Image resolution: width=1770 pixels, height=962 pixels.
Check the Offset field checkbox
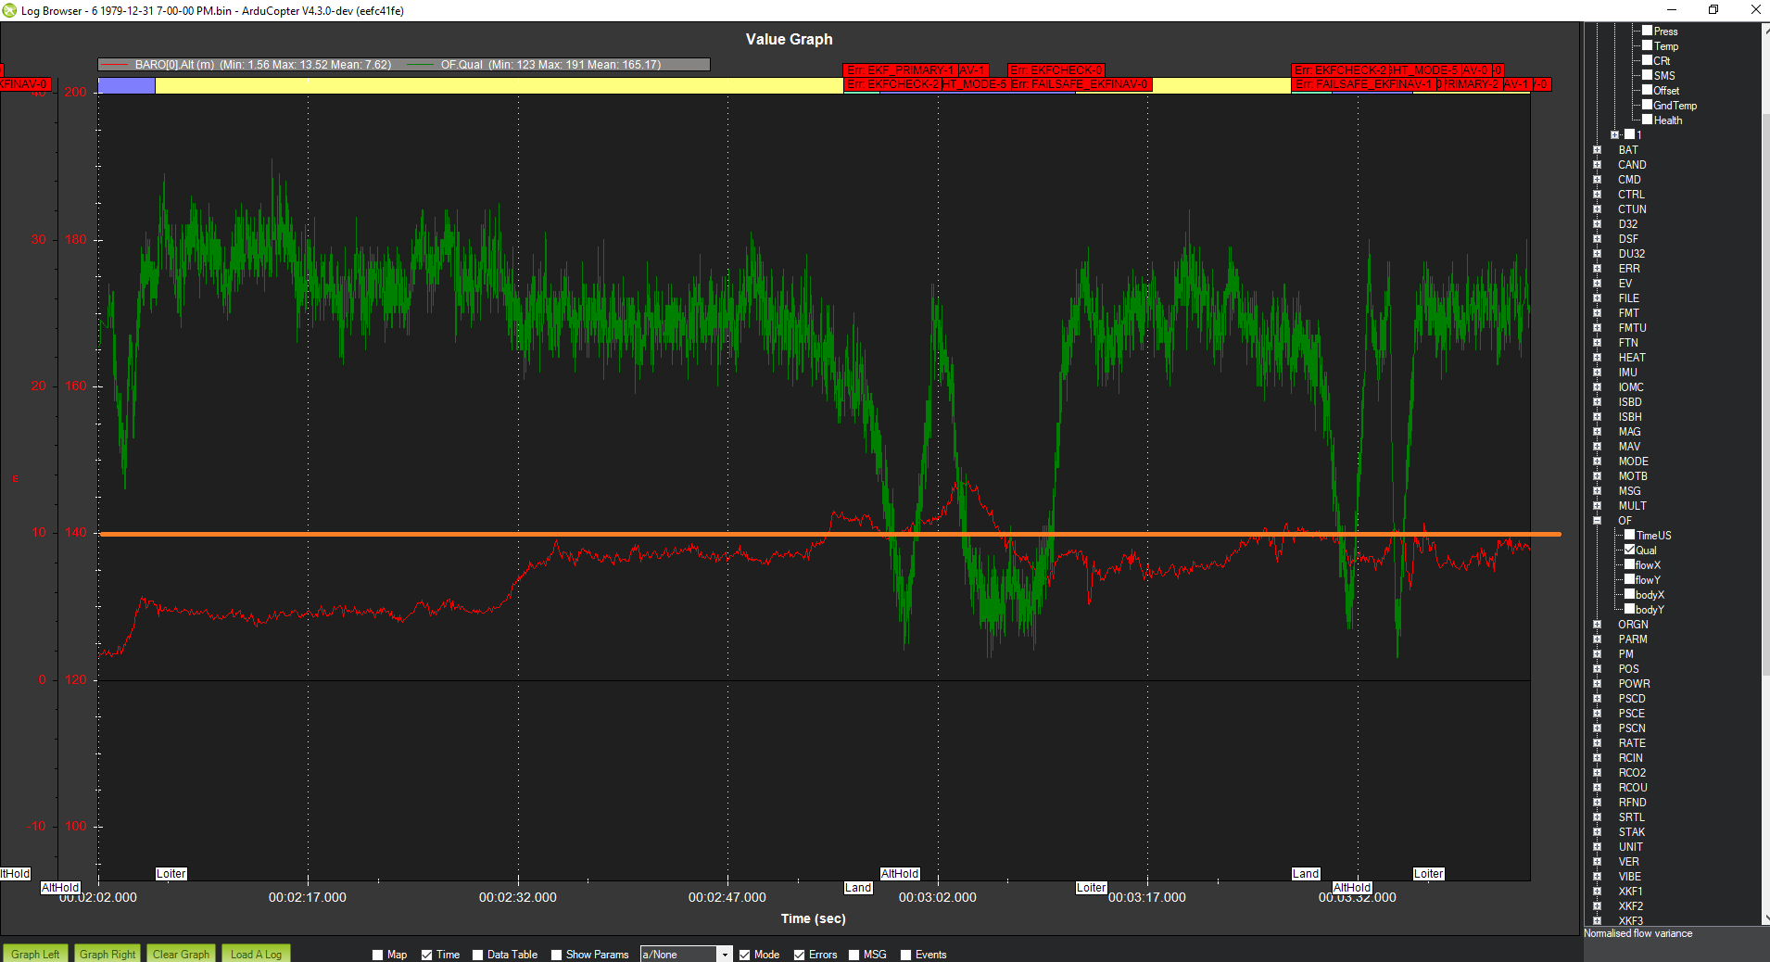(x=1648, y=90)
